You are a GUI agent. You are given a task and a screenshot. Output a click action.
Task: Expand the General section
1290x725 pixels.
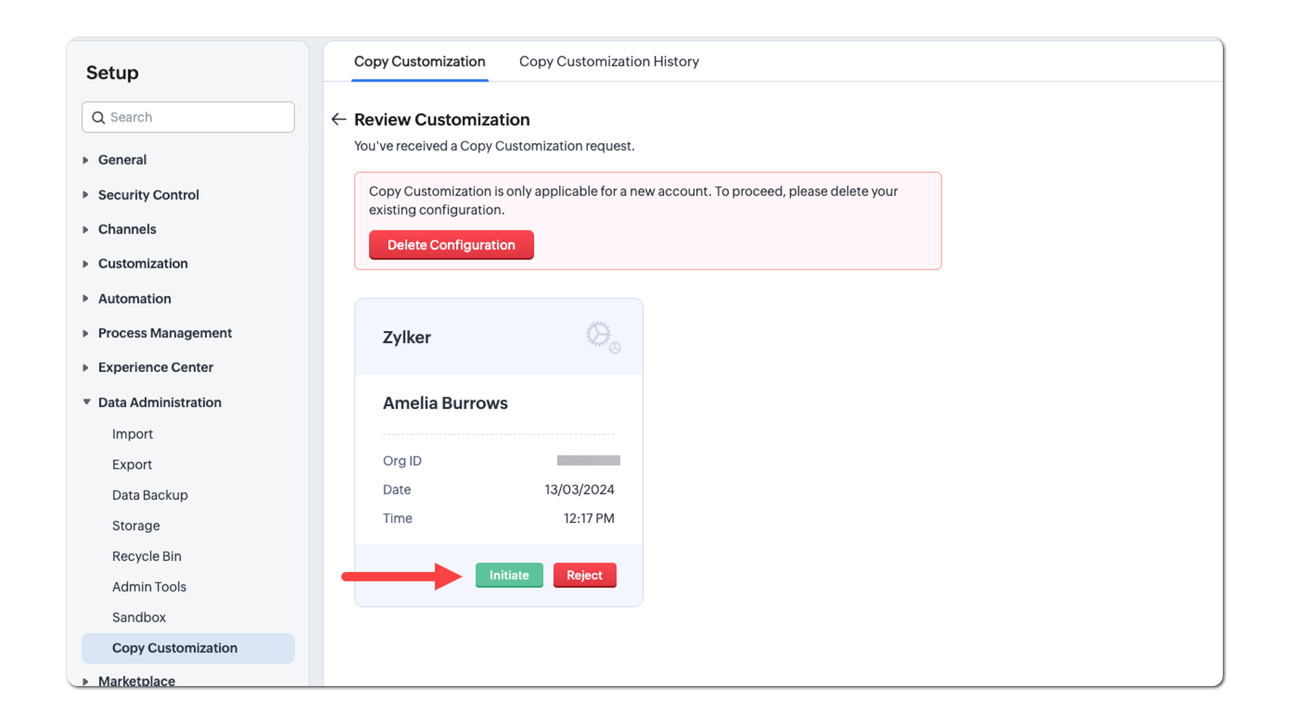[x=86, y=160]
